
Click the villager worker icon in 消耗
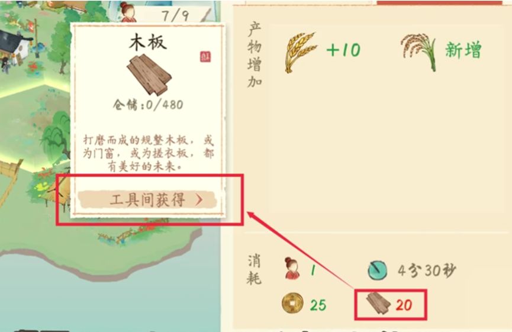[292, 268]
